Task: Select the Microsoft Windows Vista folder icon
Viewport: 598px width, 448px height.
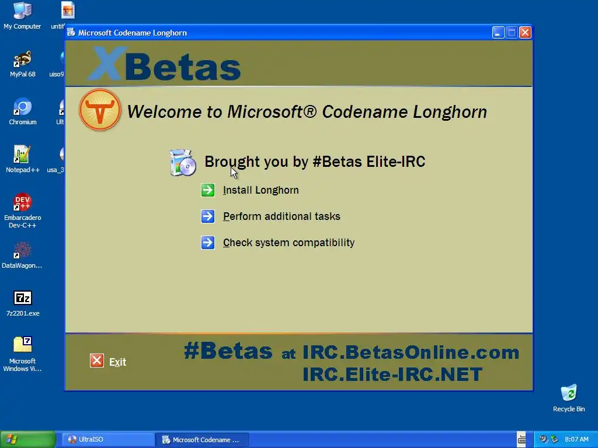Action: [23, 354]
